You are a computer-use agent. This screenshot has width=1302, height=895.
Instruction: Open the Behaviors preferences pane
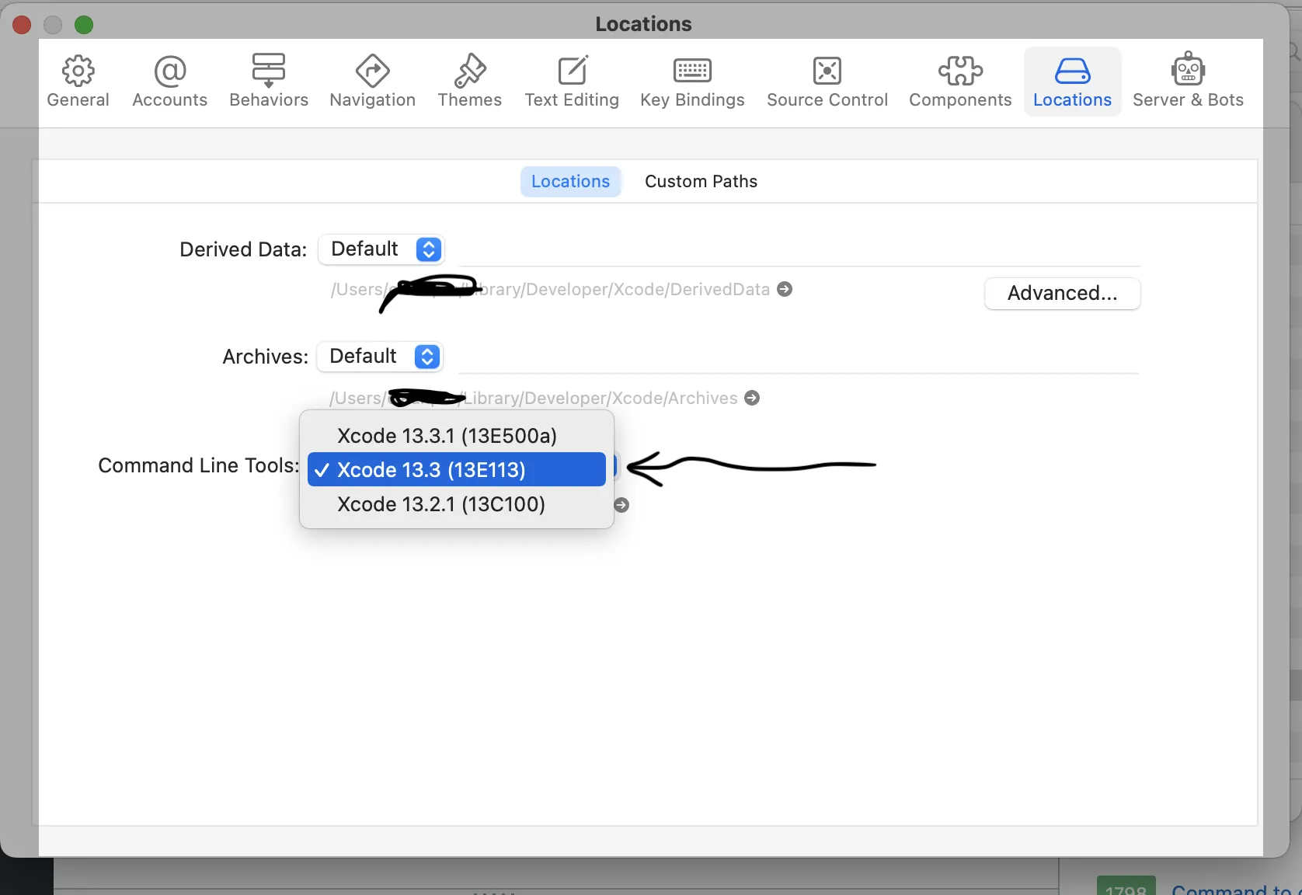point(269,82)
